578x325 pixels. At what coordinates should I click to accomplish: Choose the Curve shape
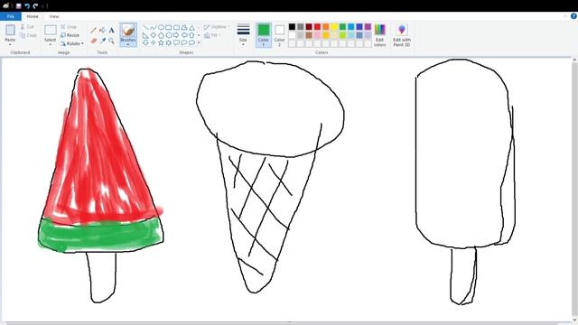pos(154,28)
